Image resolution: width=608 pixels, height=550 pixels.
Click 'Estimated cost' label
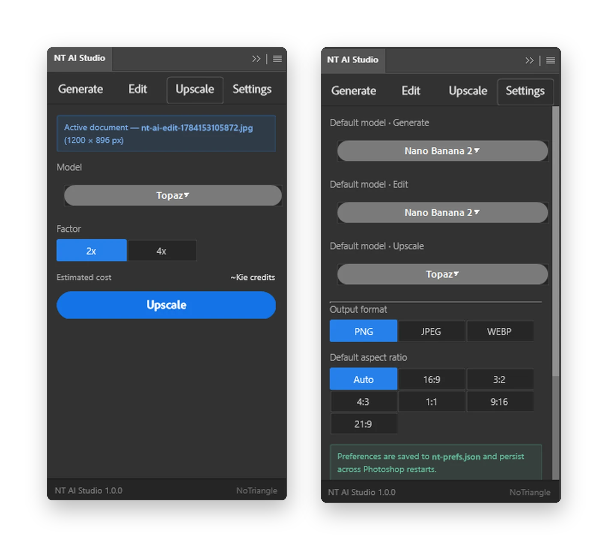(x=84, y=277)
